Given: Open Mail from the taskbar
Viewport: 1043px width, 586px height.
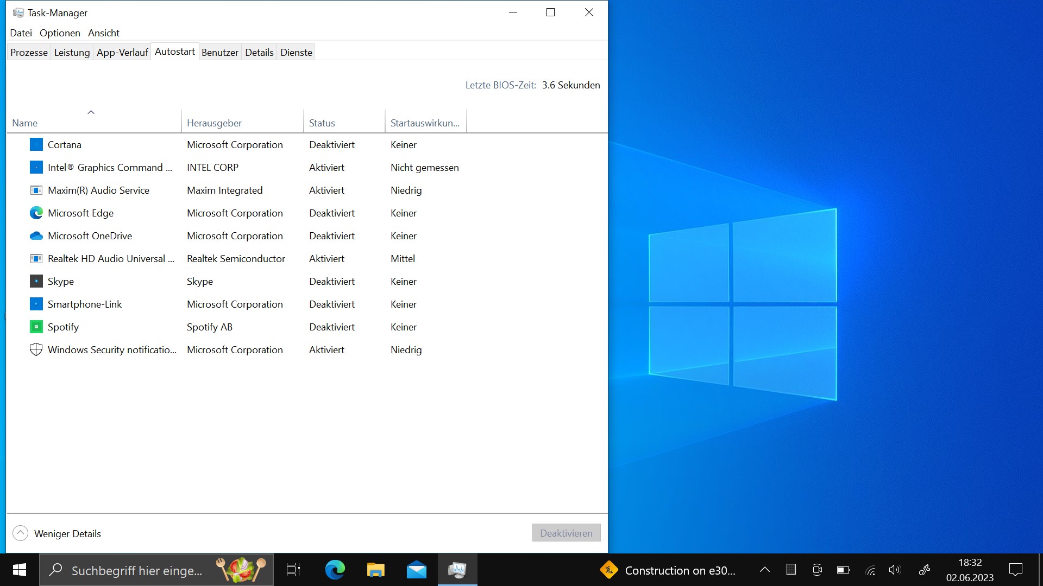Looking at the screenshot, I should (417, 570).
